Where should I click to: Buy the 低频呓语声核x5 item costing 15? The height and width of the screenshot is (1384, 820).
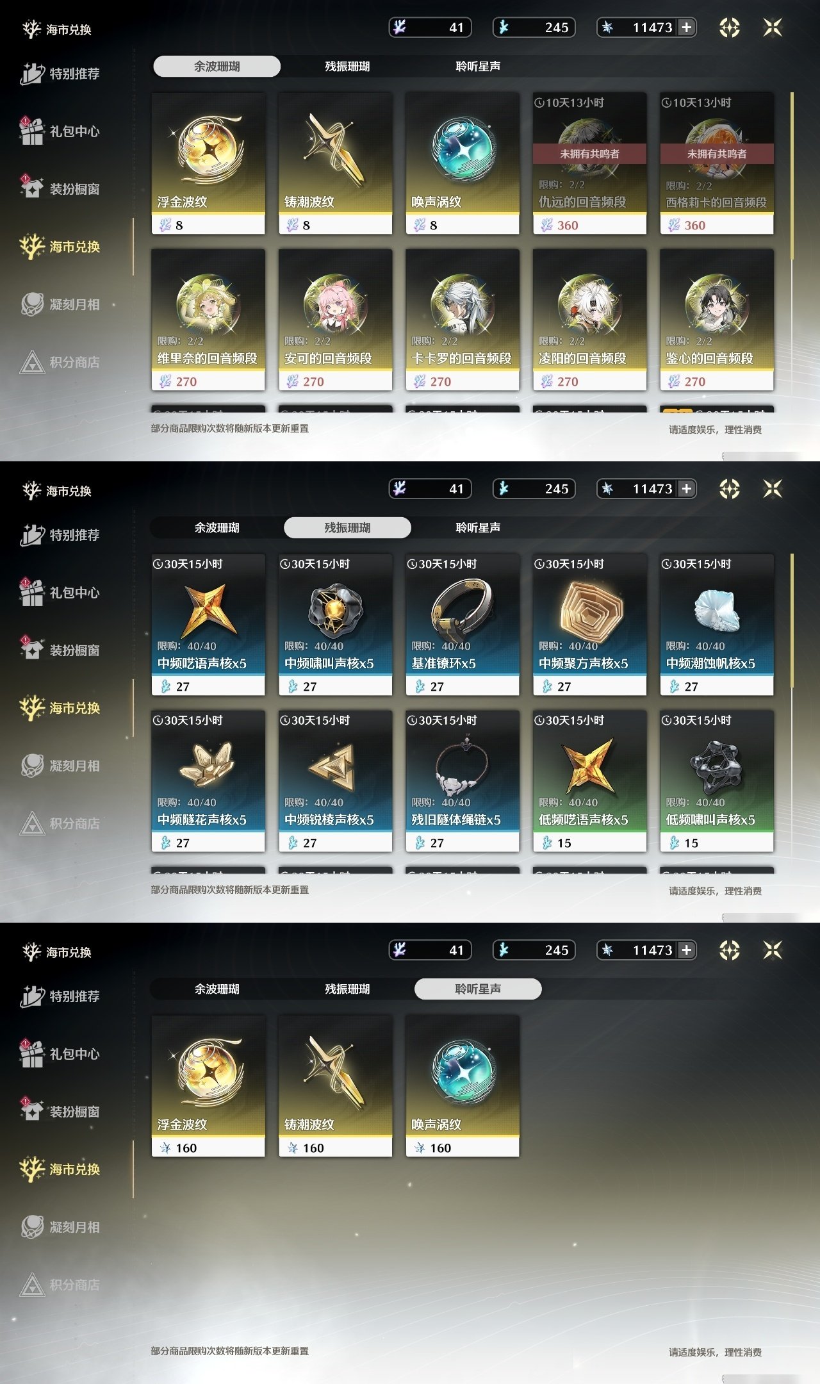click(x=589, y=781)
